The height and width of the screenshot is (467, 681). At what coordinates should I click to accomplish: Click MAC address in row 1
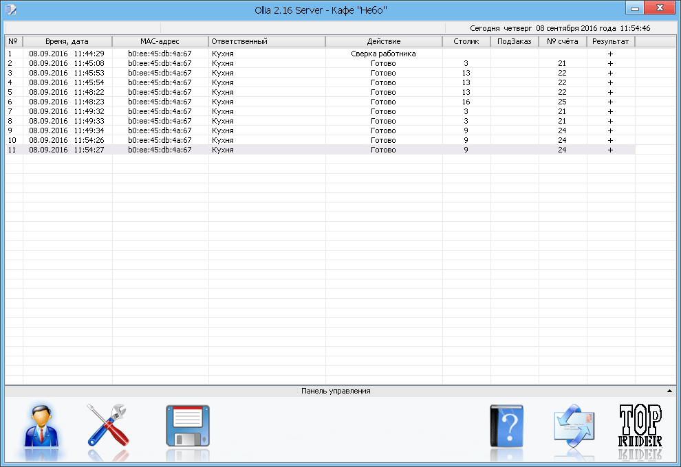coord(160,54)
